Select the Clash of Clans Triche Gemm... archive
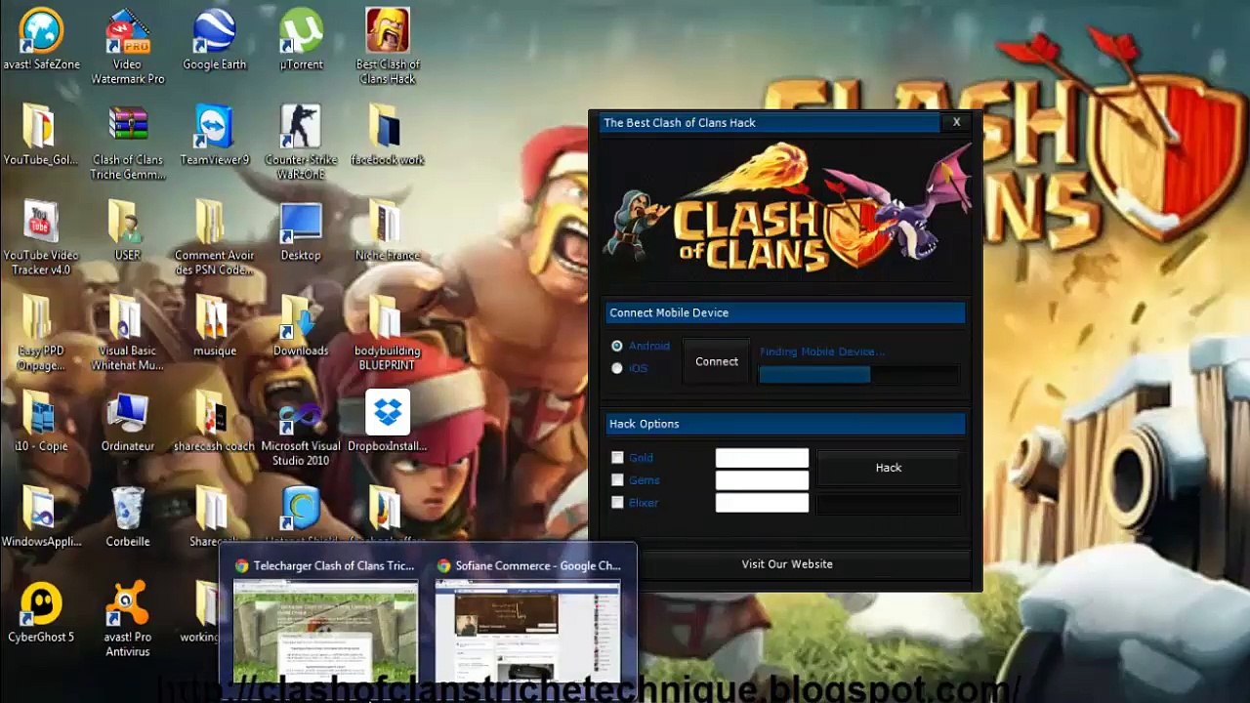 [x=128, y=143]
